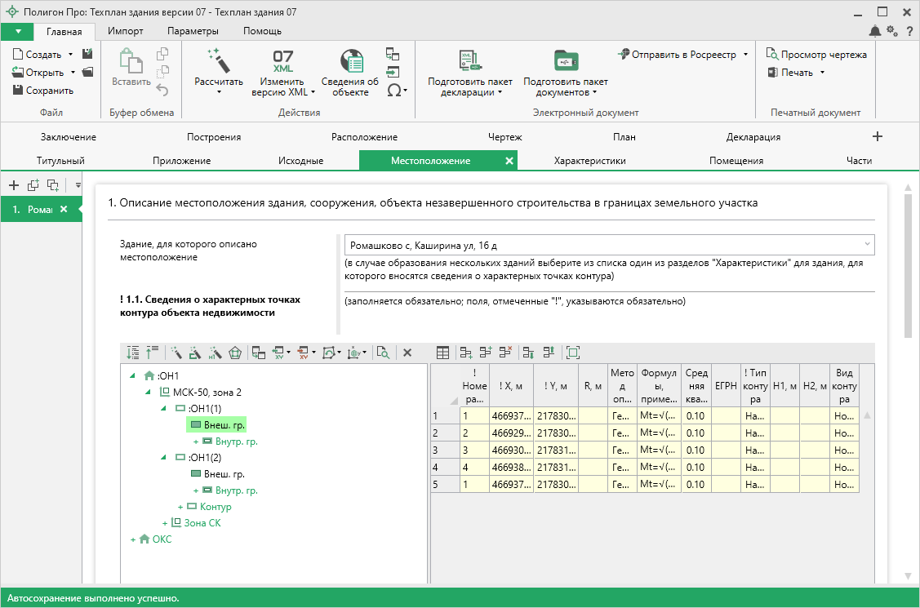Open the Характеристики section tab
The image size is (920, 608).
point(589,161)
